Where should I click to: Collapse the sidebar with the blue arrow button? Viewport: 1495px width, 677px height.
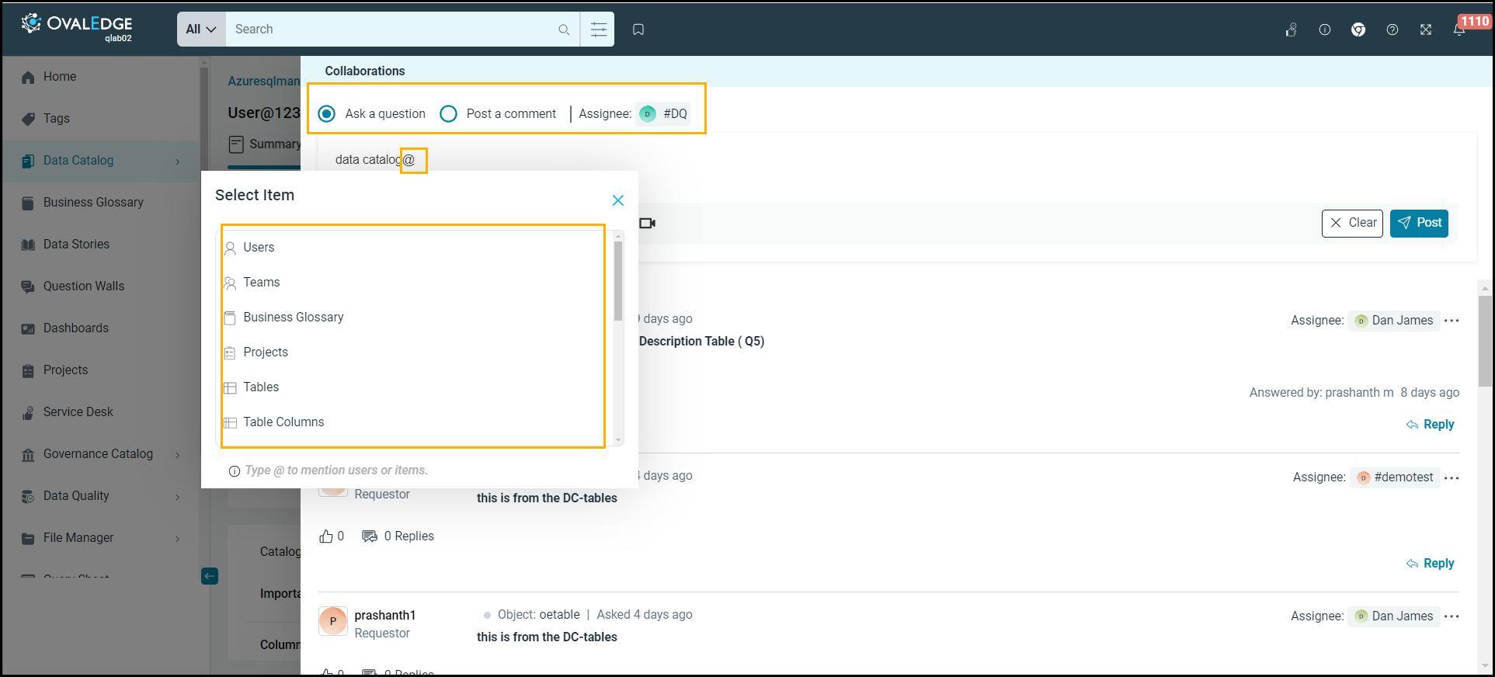(x=210, y=576)
